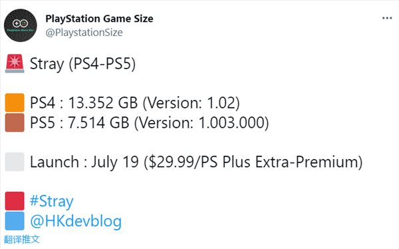Click the brown square next to PS5
Image resolution: width=399 pixels, height=249 pixels.
pos(15,123)
